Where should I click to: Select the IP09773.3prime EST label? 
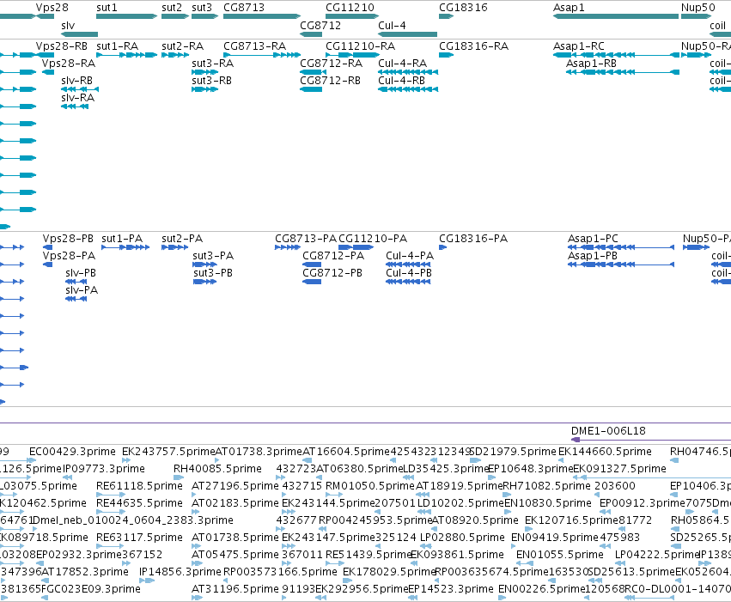tap(103, 469)
